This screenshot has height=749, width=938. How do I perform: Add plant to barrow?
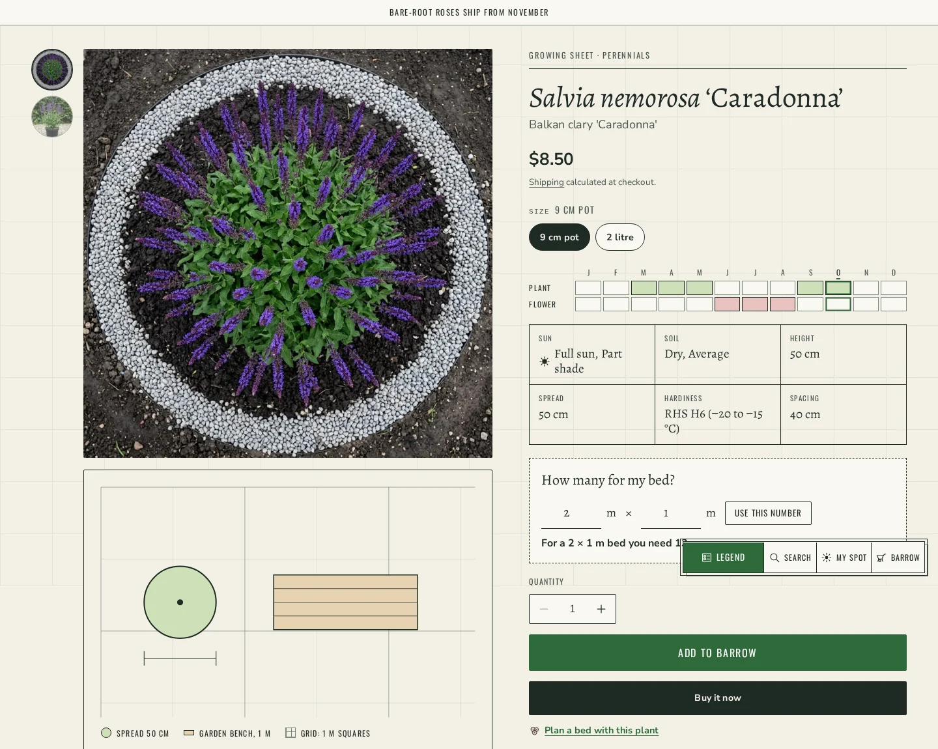718,653
